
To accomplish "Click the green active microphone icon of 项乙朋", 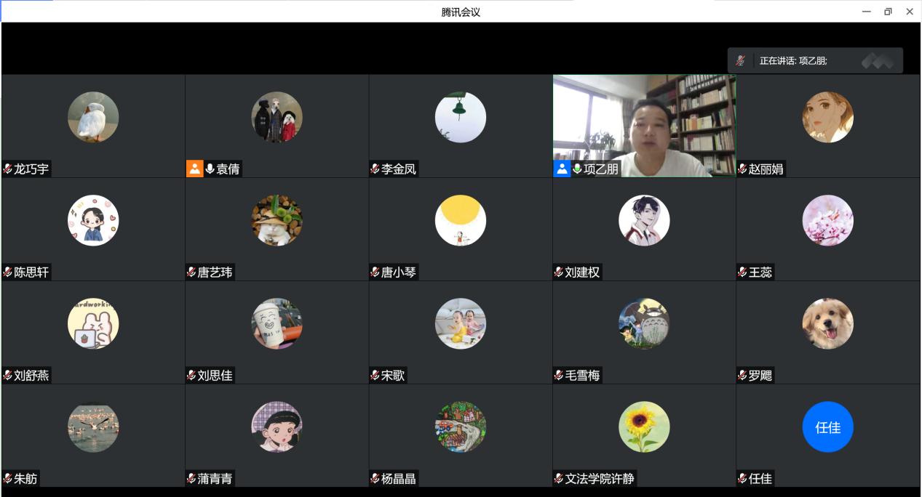I will tap(577, 169).
